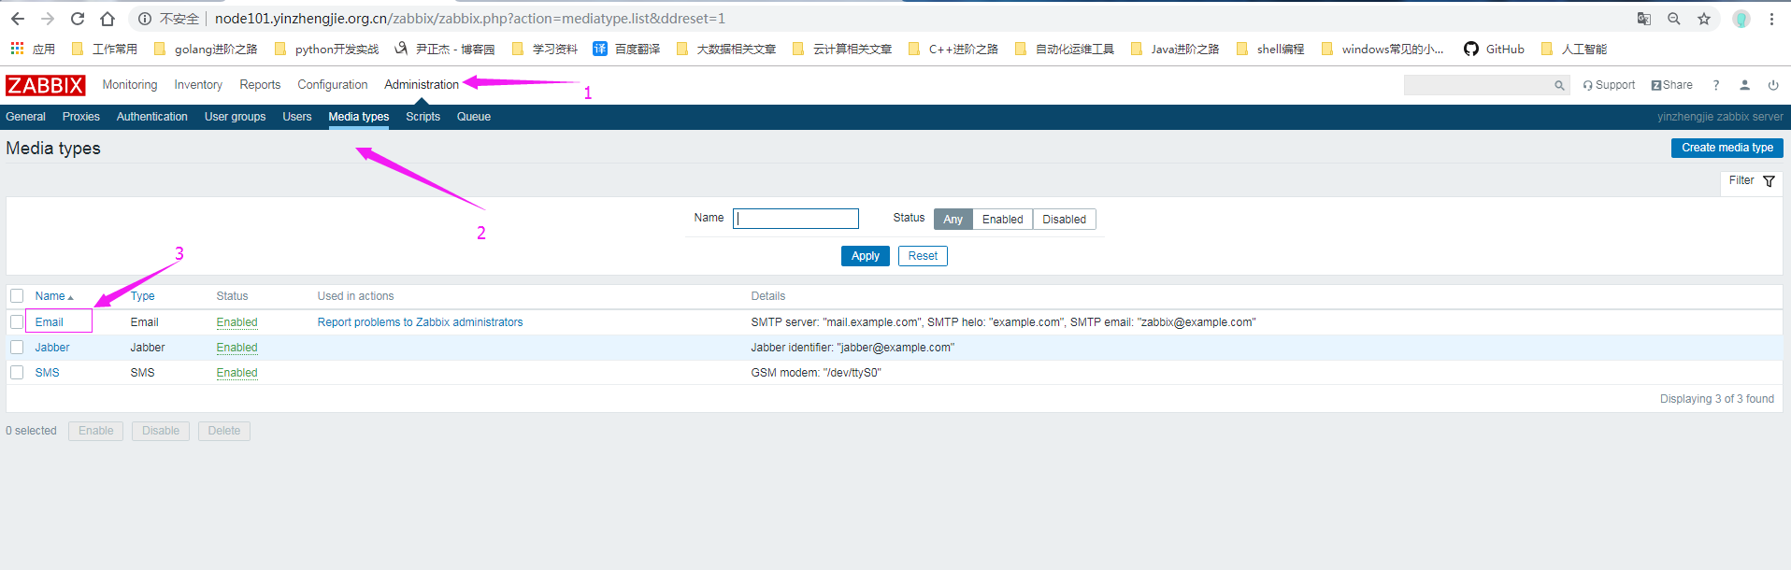This screenshot has height=570, width=1791.
Task: Toggle the Enabled status of SMS
Action: point(236,373)
